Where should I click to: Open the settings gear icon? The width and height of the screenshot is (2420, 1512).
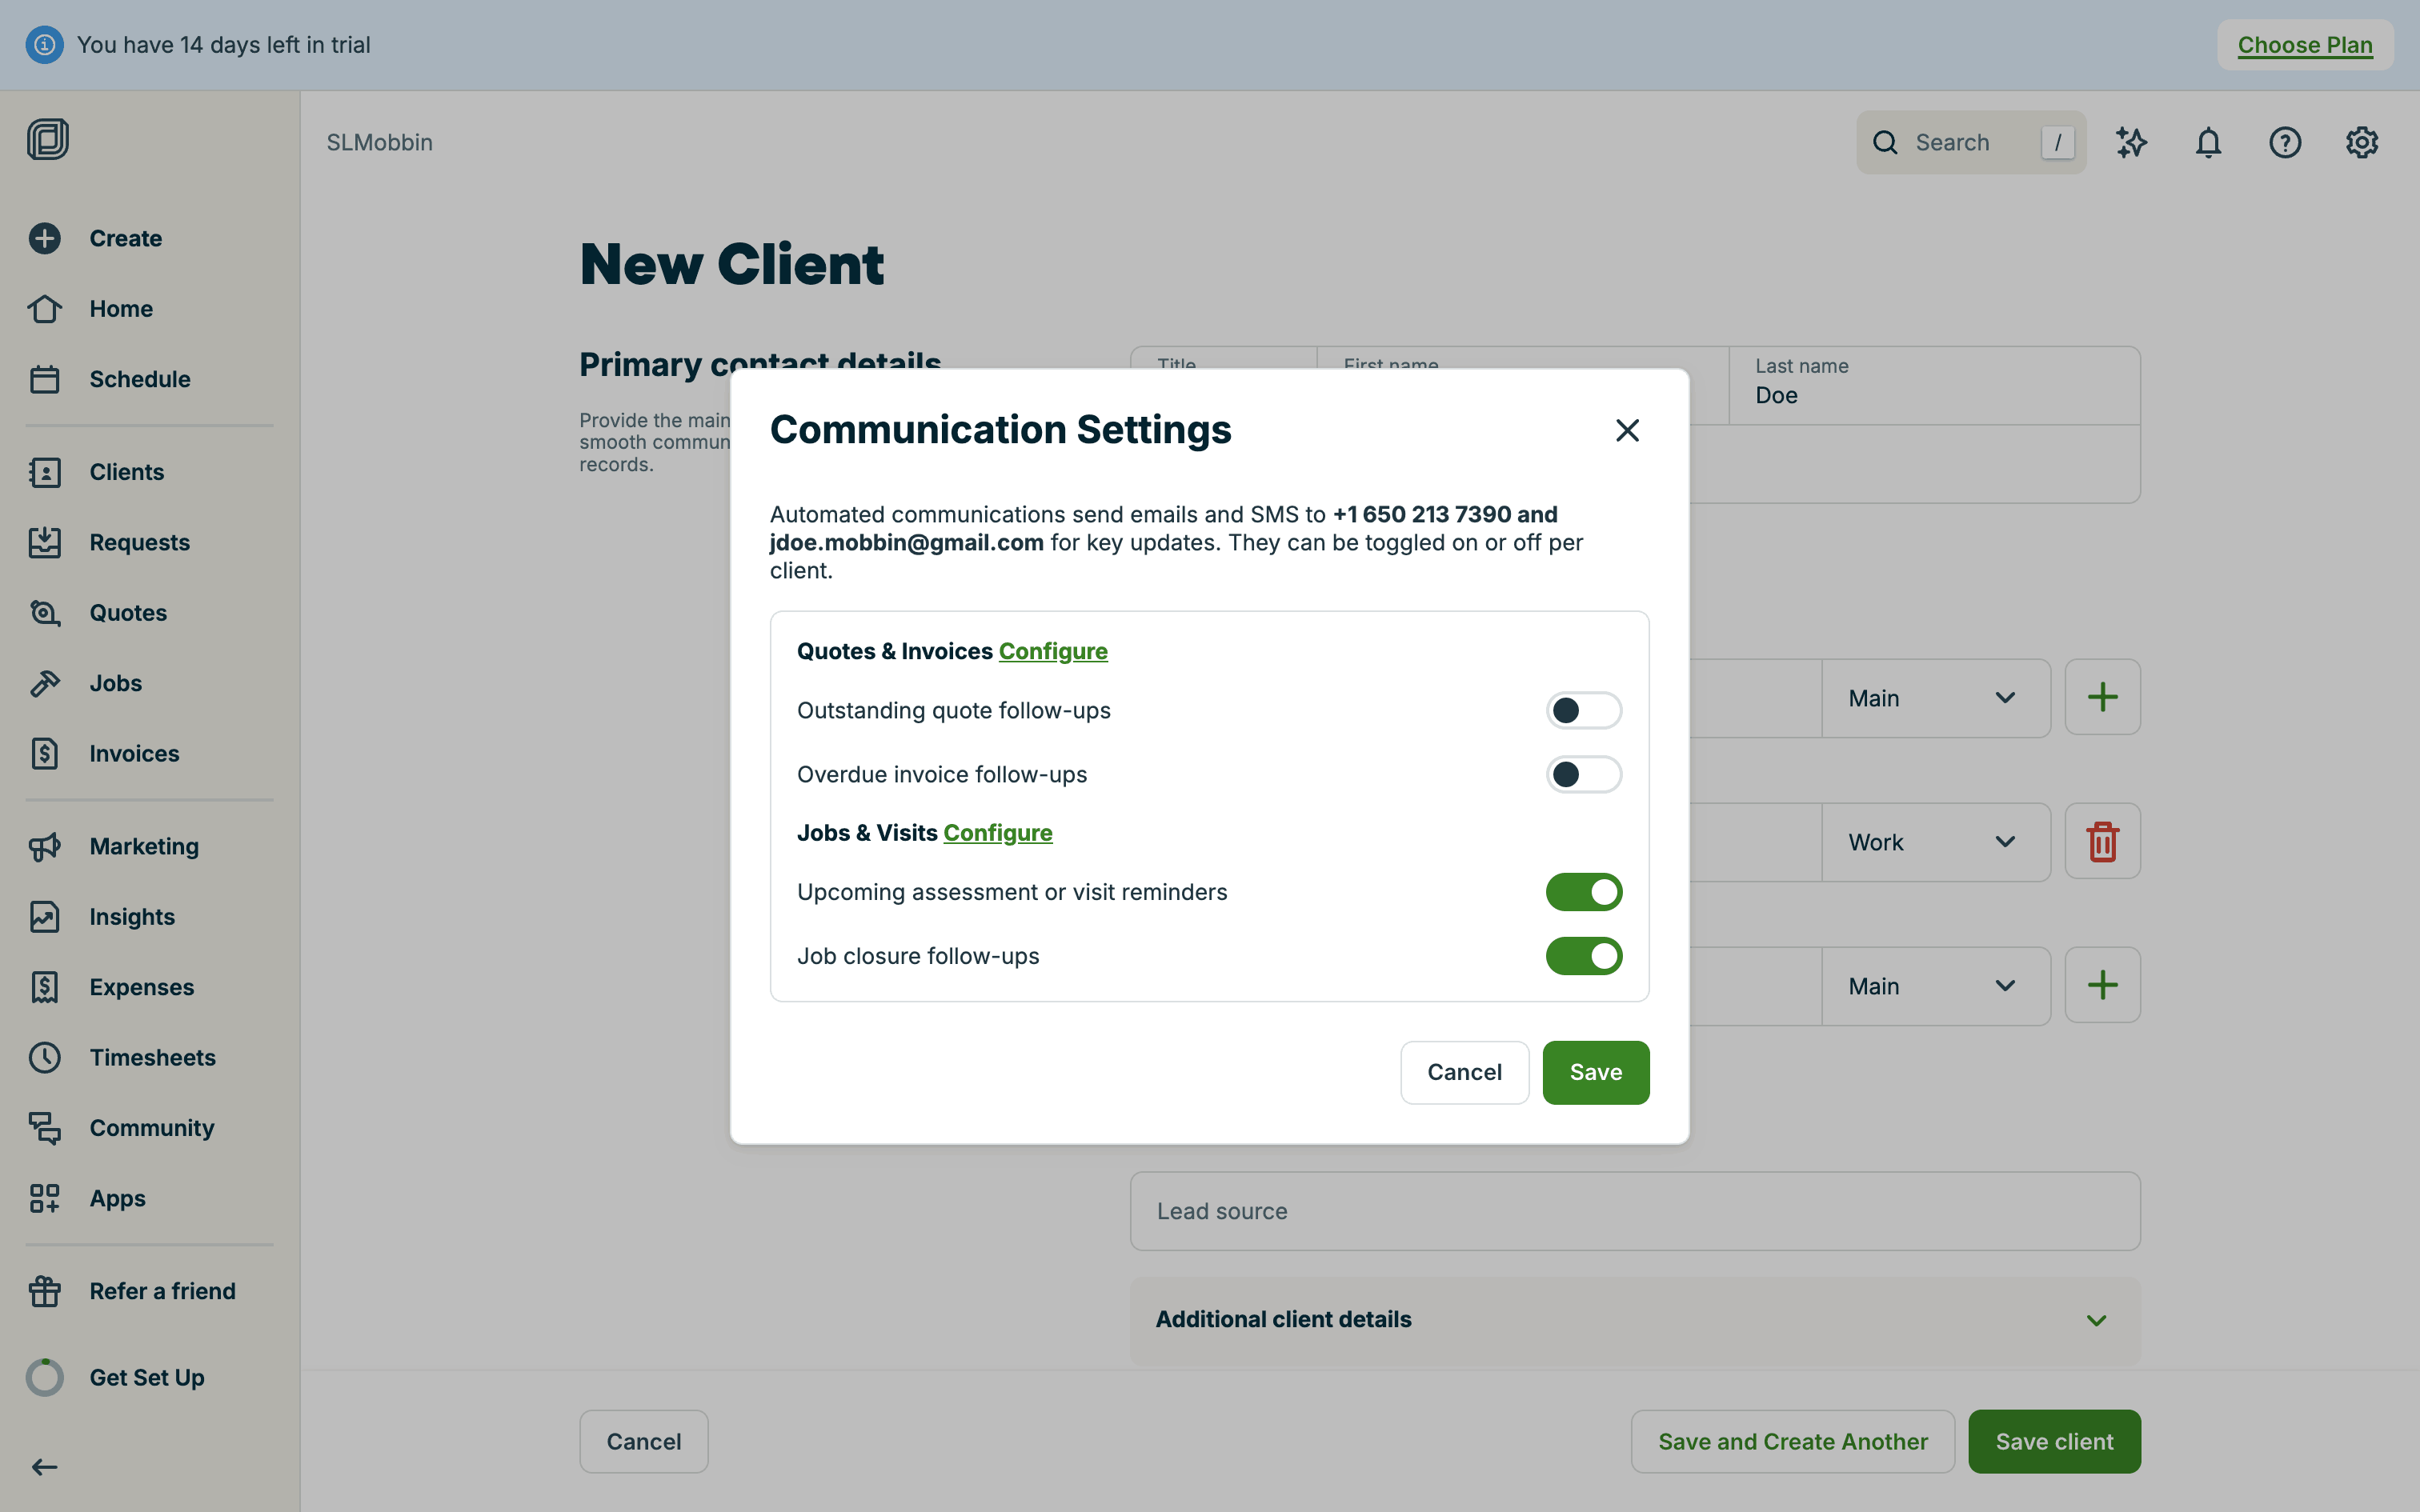point(2361,143)
